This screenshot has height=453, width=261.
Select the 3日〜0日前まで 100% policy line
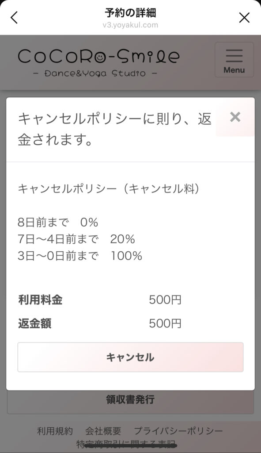tap(80, 256)
